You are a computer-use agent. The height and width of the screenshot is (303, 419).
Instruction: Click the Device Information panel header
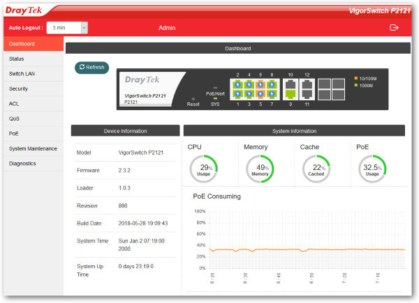pos(125,131)
